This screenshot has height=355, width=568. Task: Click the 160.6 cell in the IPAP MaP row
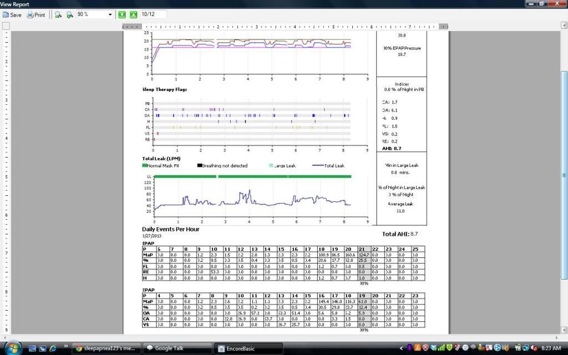tap(349, 255)
